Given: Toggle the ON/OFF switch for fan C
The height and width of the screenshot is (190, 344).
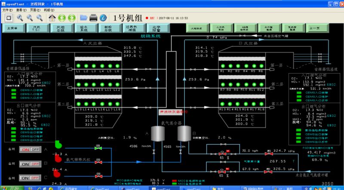Looking at the screenshot, I should click(x=31, y=178).
